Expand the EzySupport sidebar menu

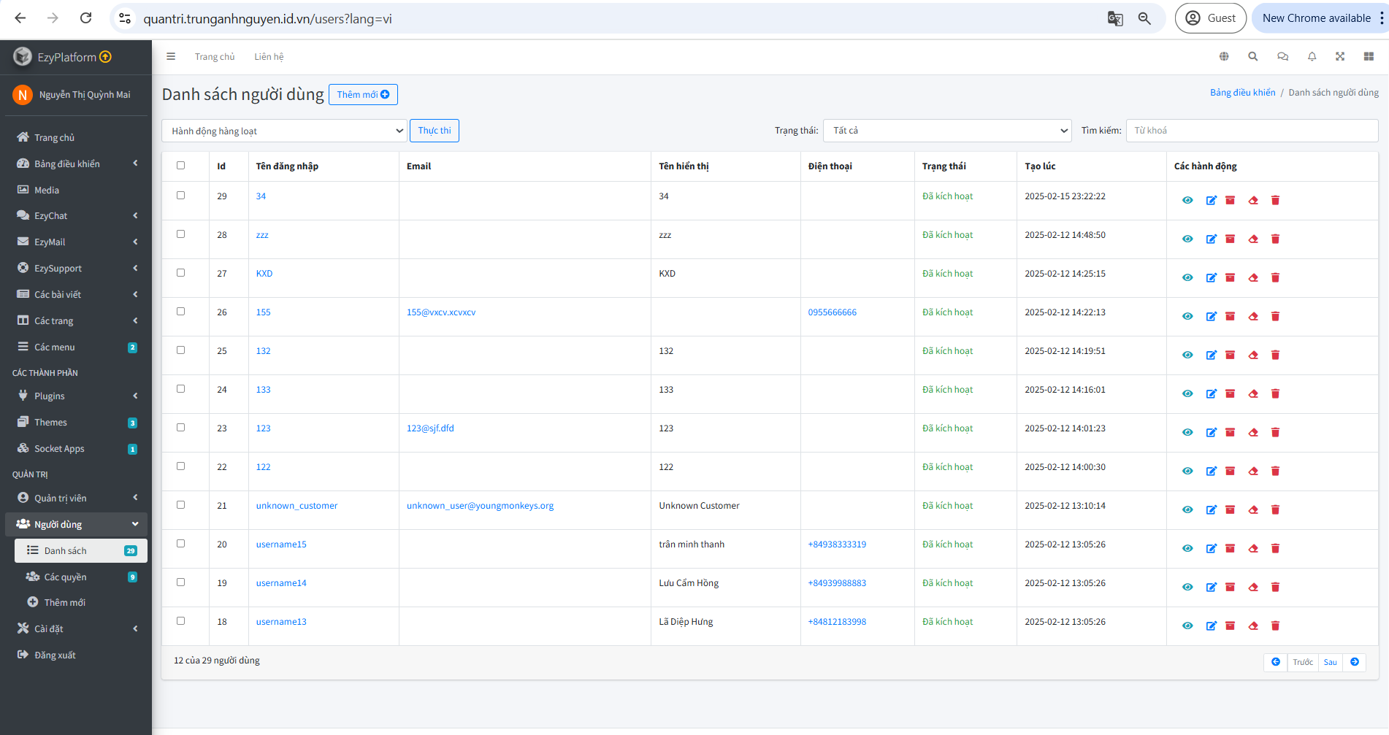(76, 268)
